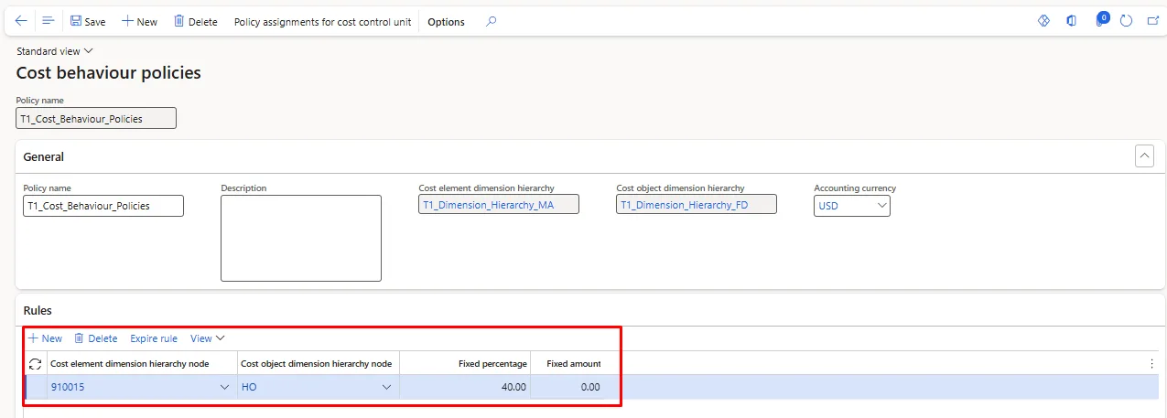
Task: Click the HO cell value
Action: click(x=249, y=387)
